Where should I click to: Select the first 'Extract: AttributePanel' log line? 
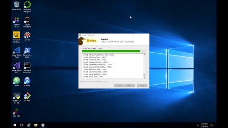point(98,55)
